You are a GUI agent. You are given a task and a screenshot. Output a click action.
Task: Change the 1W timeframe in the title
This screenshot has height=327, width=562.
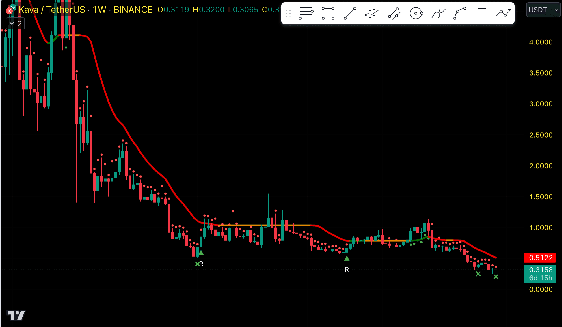click(x=99, y=10)
